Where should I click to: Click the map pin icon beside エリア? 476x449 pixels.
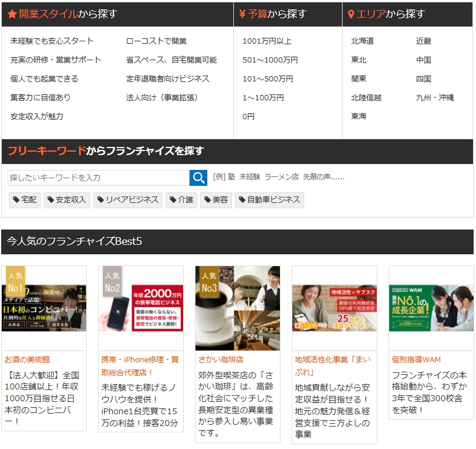click(x=351, y=14)
